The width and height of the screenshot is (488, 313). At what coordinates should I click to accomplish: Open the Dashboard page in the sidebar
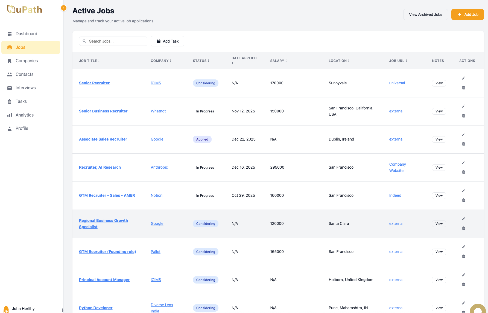click(26, 34)
